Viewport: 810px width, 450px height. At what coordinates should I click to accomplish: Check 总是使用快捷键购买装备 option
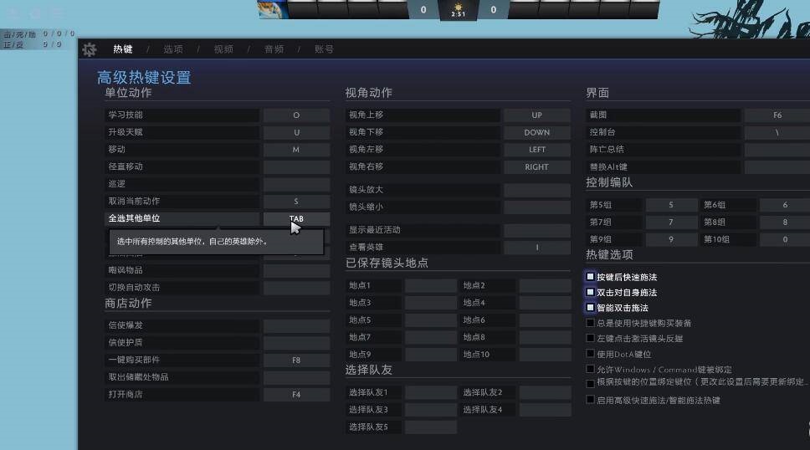click(x=590, y=323)
